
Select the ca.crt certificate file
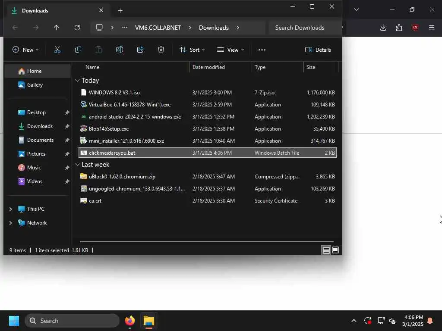coord(208,201)
